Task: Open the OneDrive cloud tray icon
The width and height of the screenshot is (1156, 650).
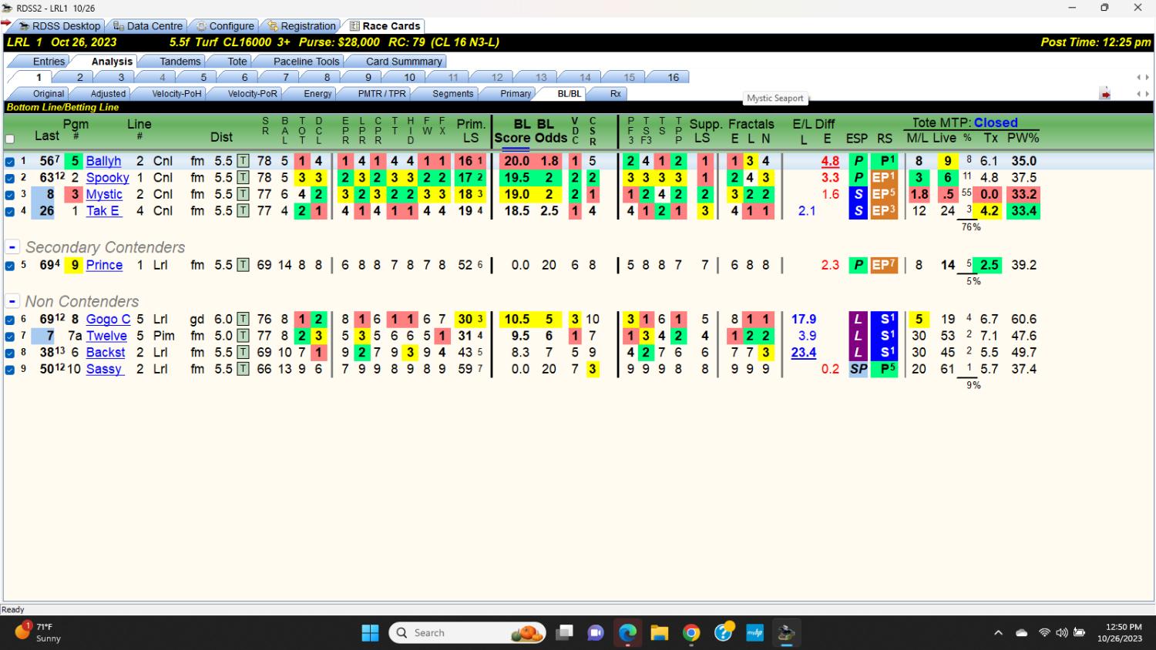Action: point(1022,633)
